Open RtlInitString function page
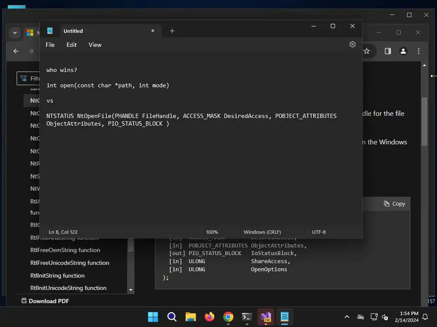Viewport: 437px width, 327px height. tap(58, 275)
